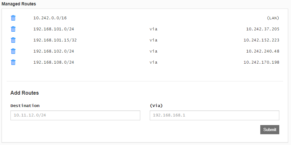Screen dimensions: 291x145
Task: Click the (Via) gateway input field
Action: [214, 115]
